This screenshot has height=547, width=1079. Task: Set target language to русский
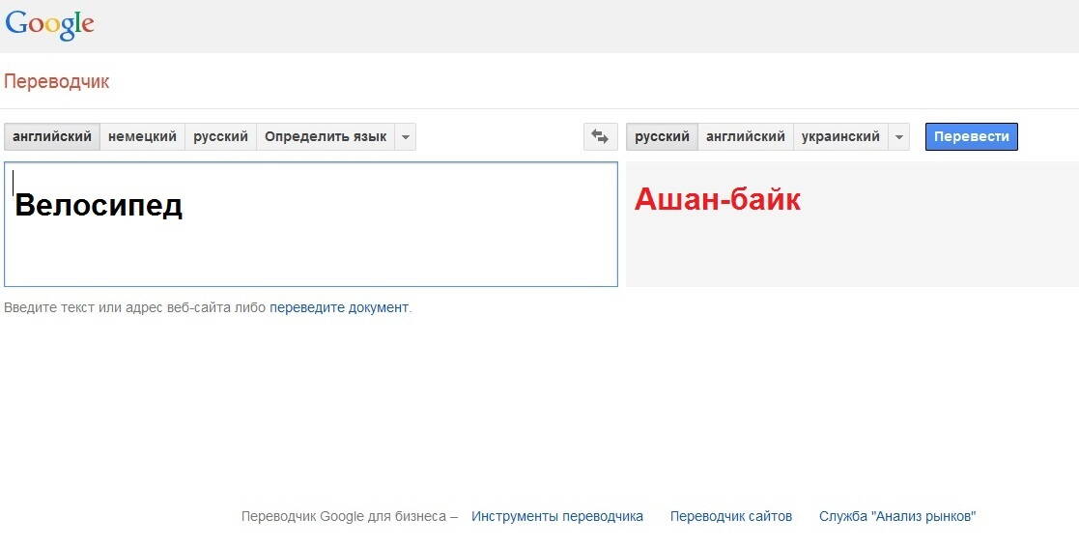pyautogui.click(x=662, y=137)
